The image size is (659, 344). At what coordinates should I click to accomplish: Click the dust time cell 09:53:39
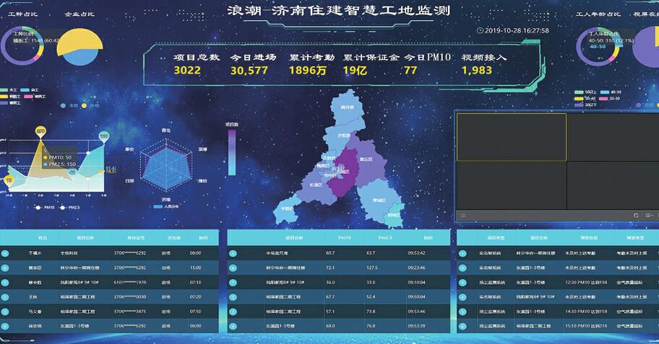pyautogui.click(x=416, y=326)
